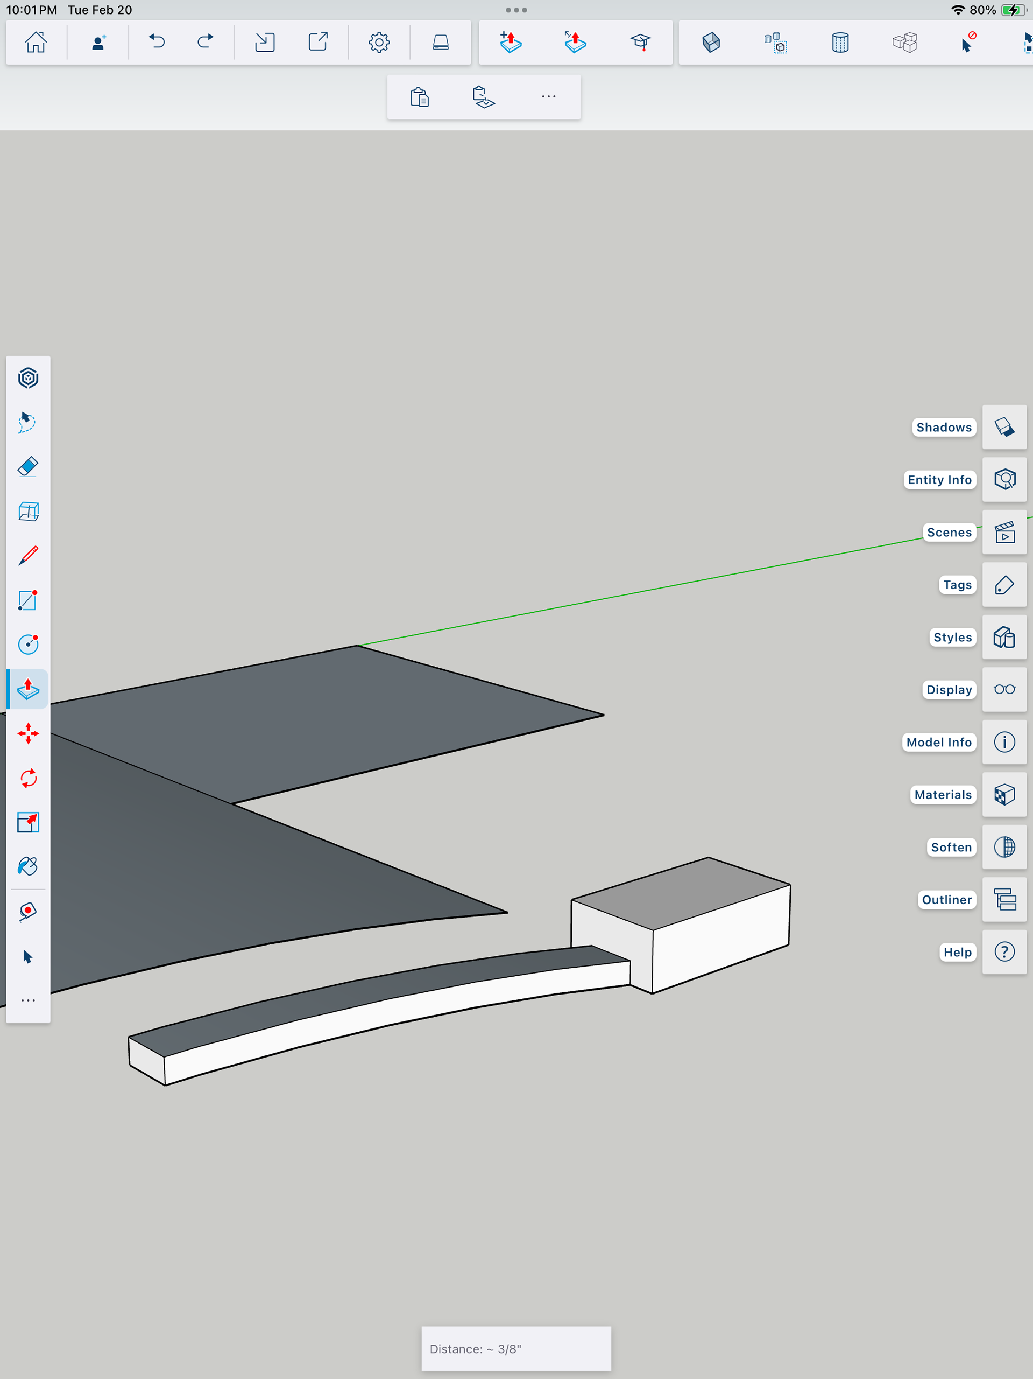
Task: Open the Soften panel icon
Action: click(x=1004, y=847)
